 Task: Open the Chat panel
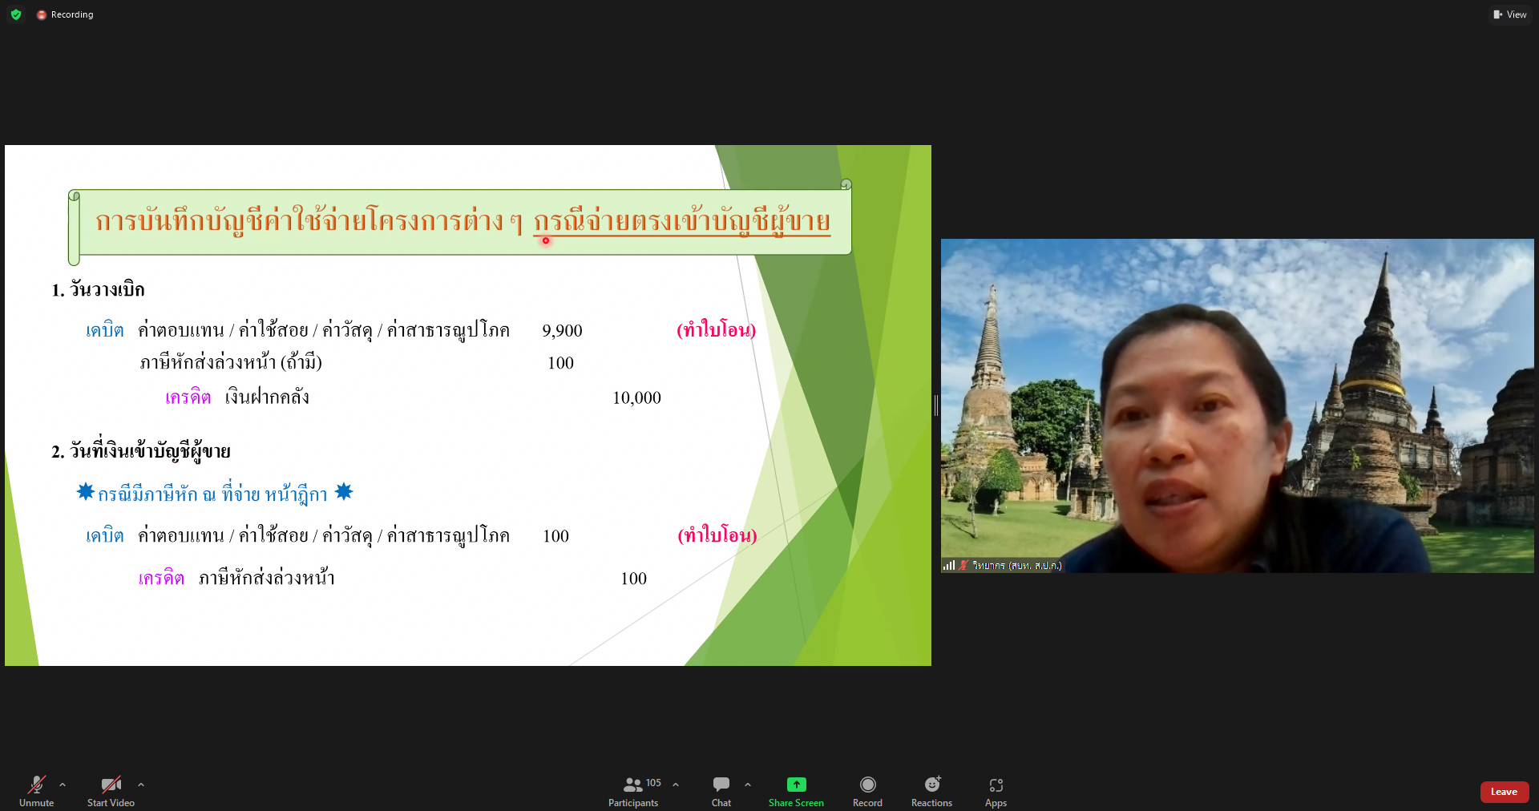click(721, 791)
